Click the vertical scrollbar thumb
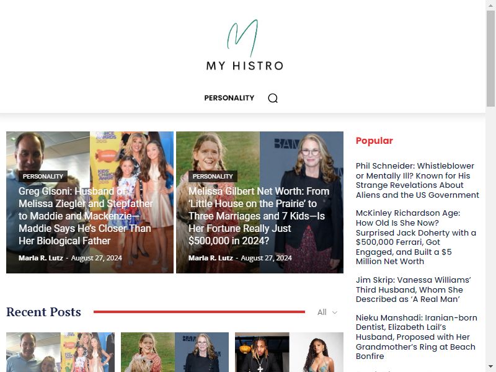Image resolution: width=496 pixels, height=372 pixels. [490, 58]
